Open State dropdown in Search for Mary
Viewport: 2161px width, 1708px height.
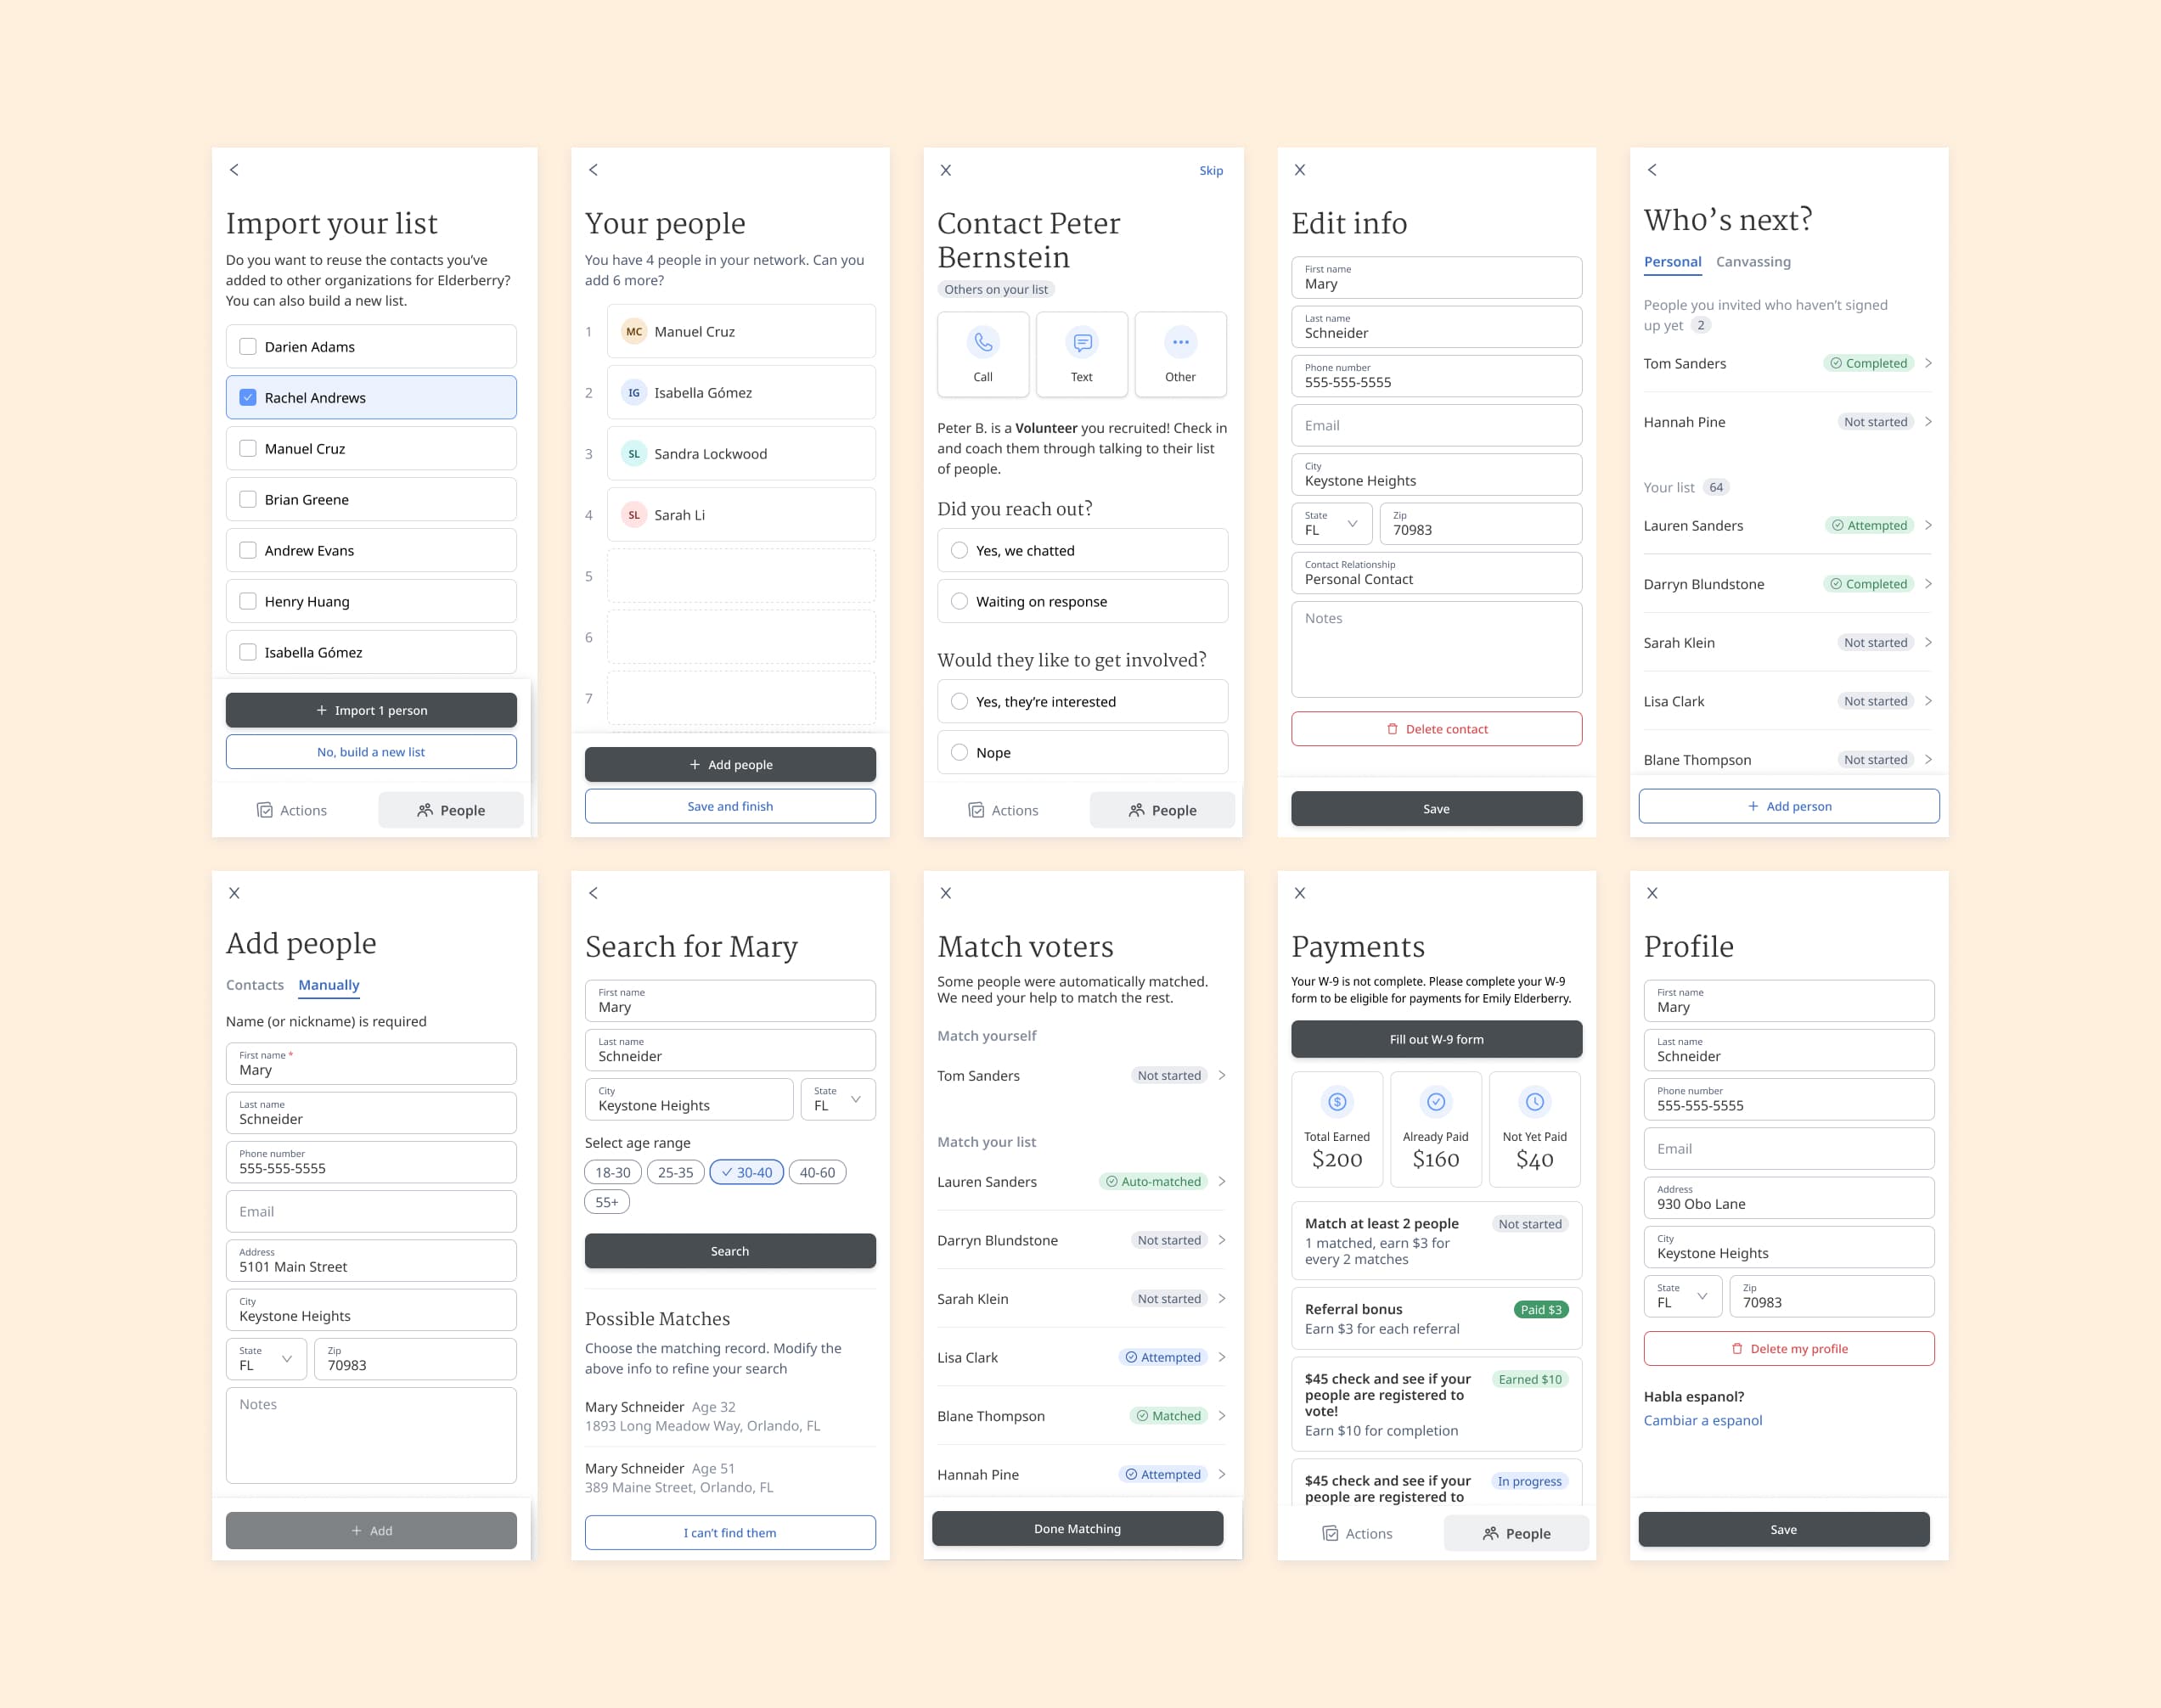[838, 1100]
